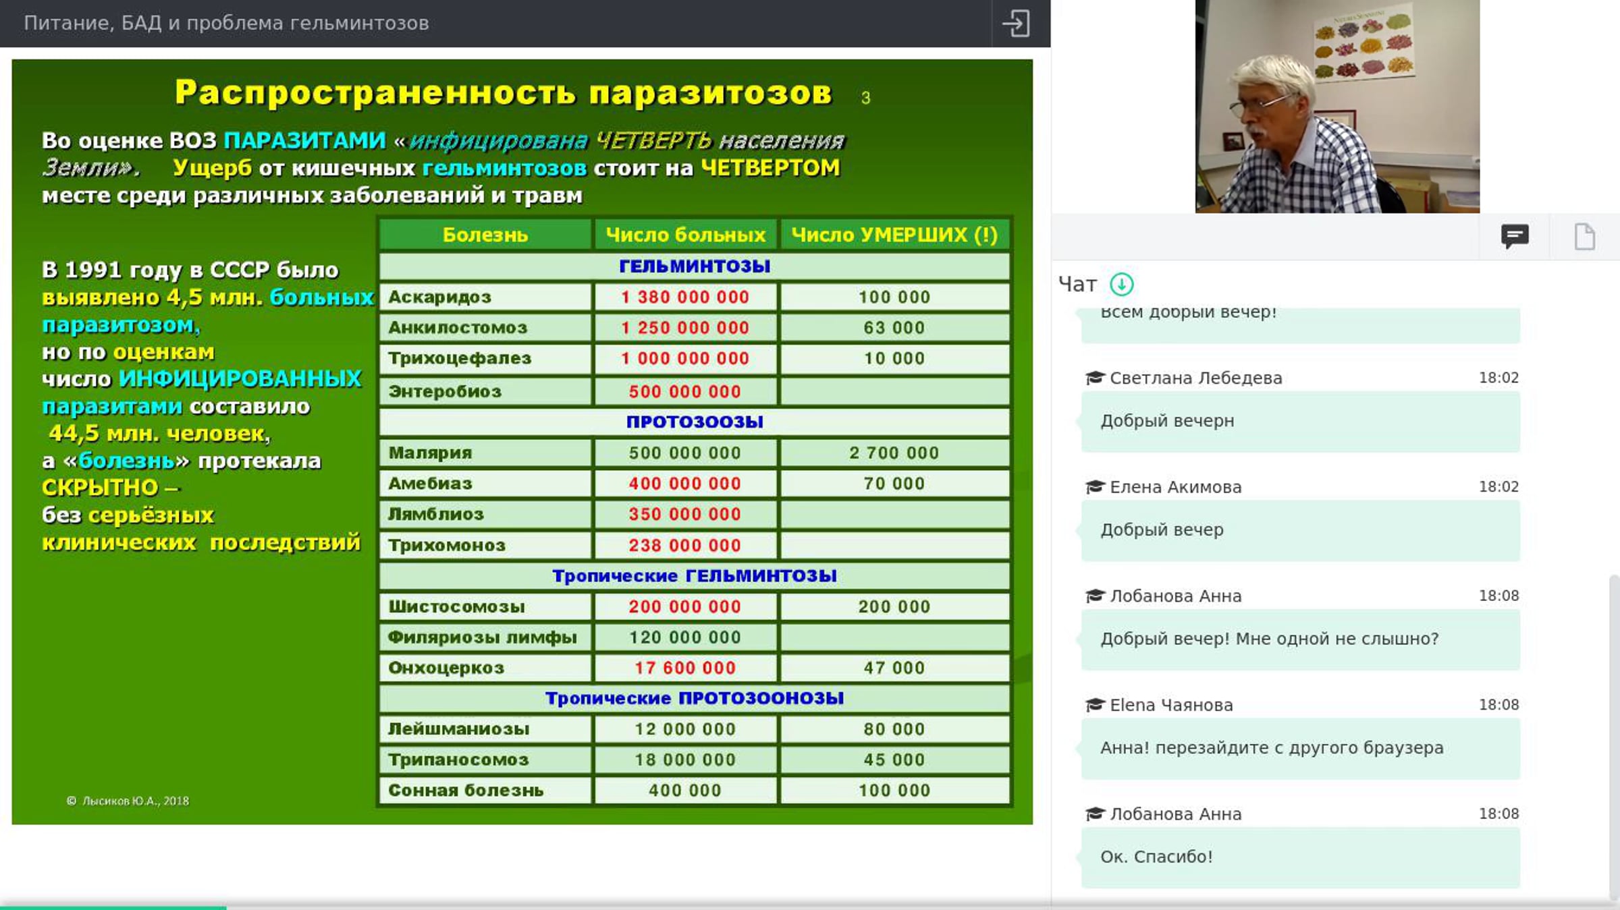Click the name 'Светлана Лебедева' in chat
The width and height of the screenshot is (1620, 910).
tap(1195, 378)
